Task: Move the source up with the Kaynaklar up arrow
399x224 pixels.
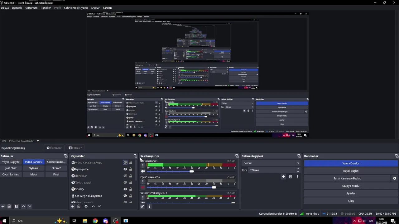Action: pyautogui.click(x=93, y=206)
